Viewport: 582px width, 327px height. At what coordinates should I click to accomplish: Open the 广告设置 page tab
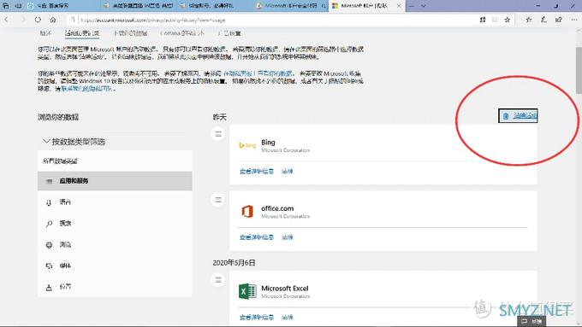pos(229,33)
